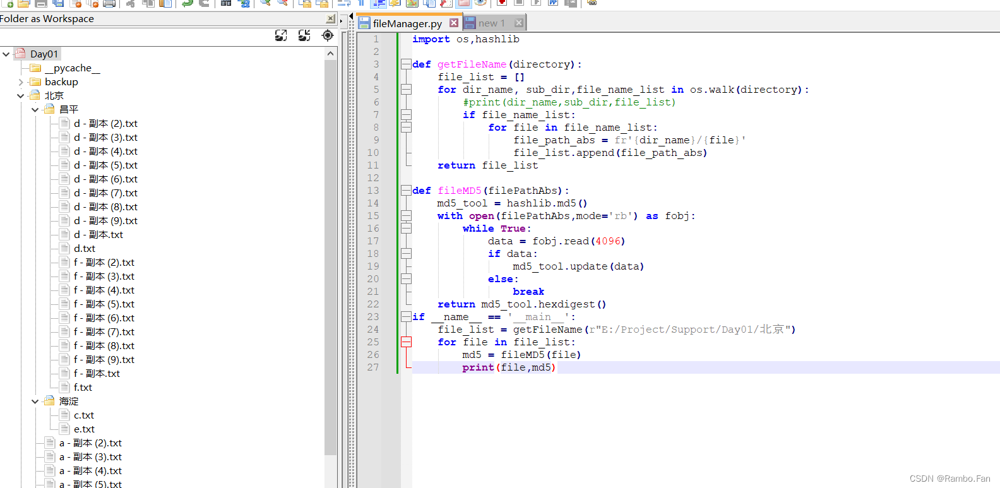Select a - 副本 (3).txt in the tree
The image size is (1000, 488).
click(x=90, y=456)
